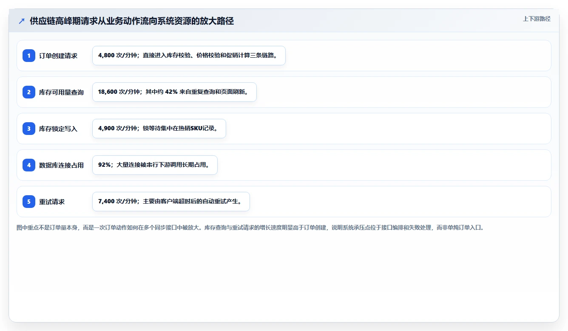Screen dimensions: 568x331
Task: Click the 7,400 次/分钟 description box
Action: pos(171,202)
